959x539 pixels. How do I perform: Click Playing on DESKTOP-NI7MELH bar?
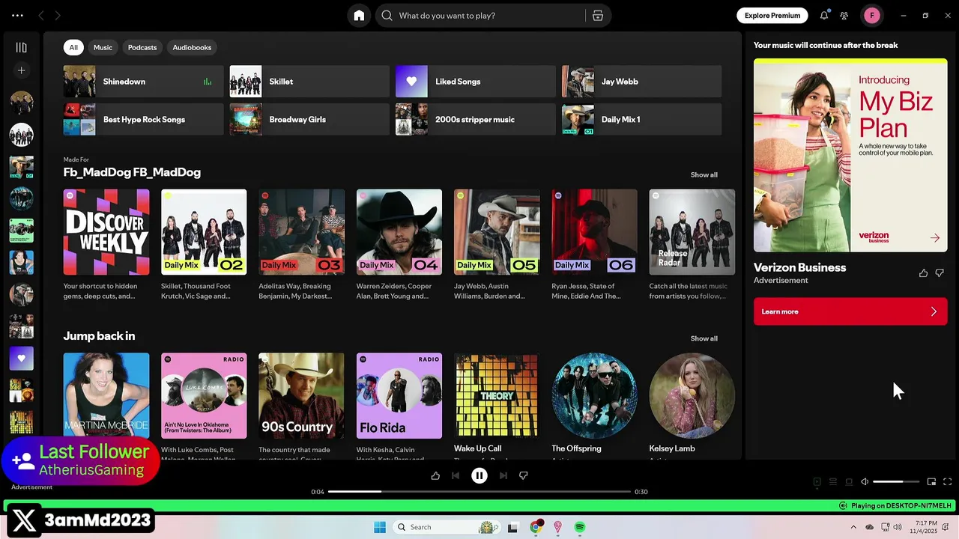click(895, 506)
